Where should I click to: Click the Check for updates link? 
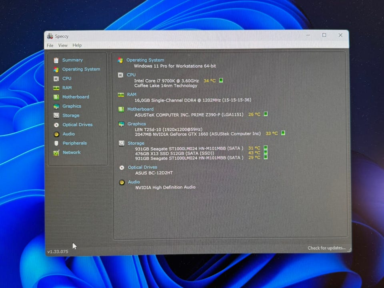point(326,248)
